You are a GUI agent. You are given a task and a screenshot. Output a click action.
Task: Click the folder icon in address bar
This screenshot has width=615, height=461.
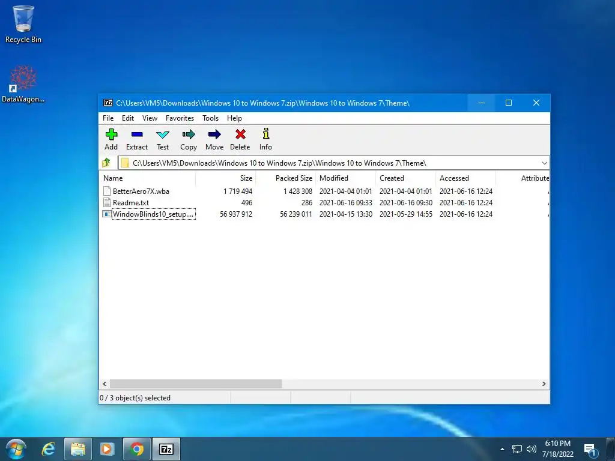point(125,163)
